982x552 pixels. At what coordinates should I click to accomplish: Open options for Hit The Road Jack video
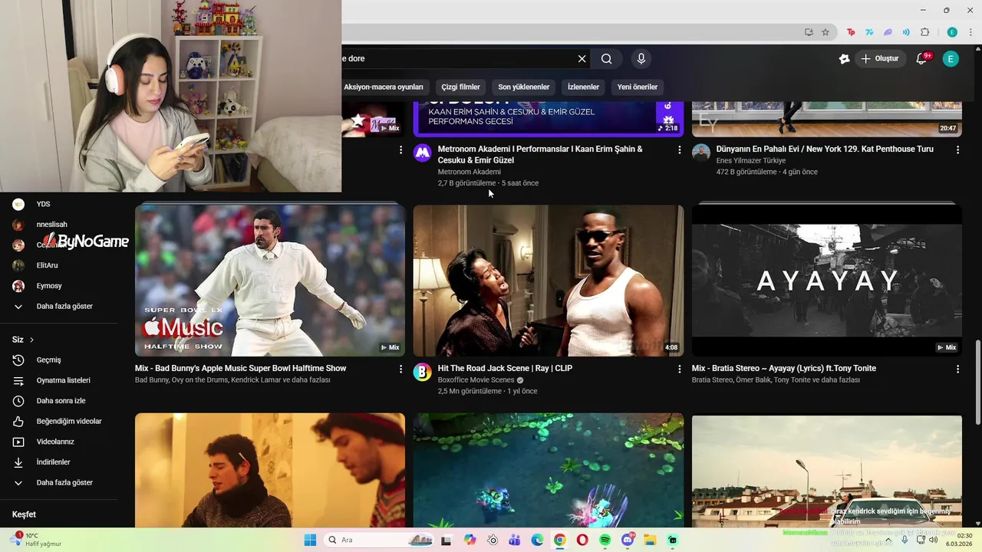click(x=679, y=370)
